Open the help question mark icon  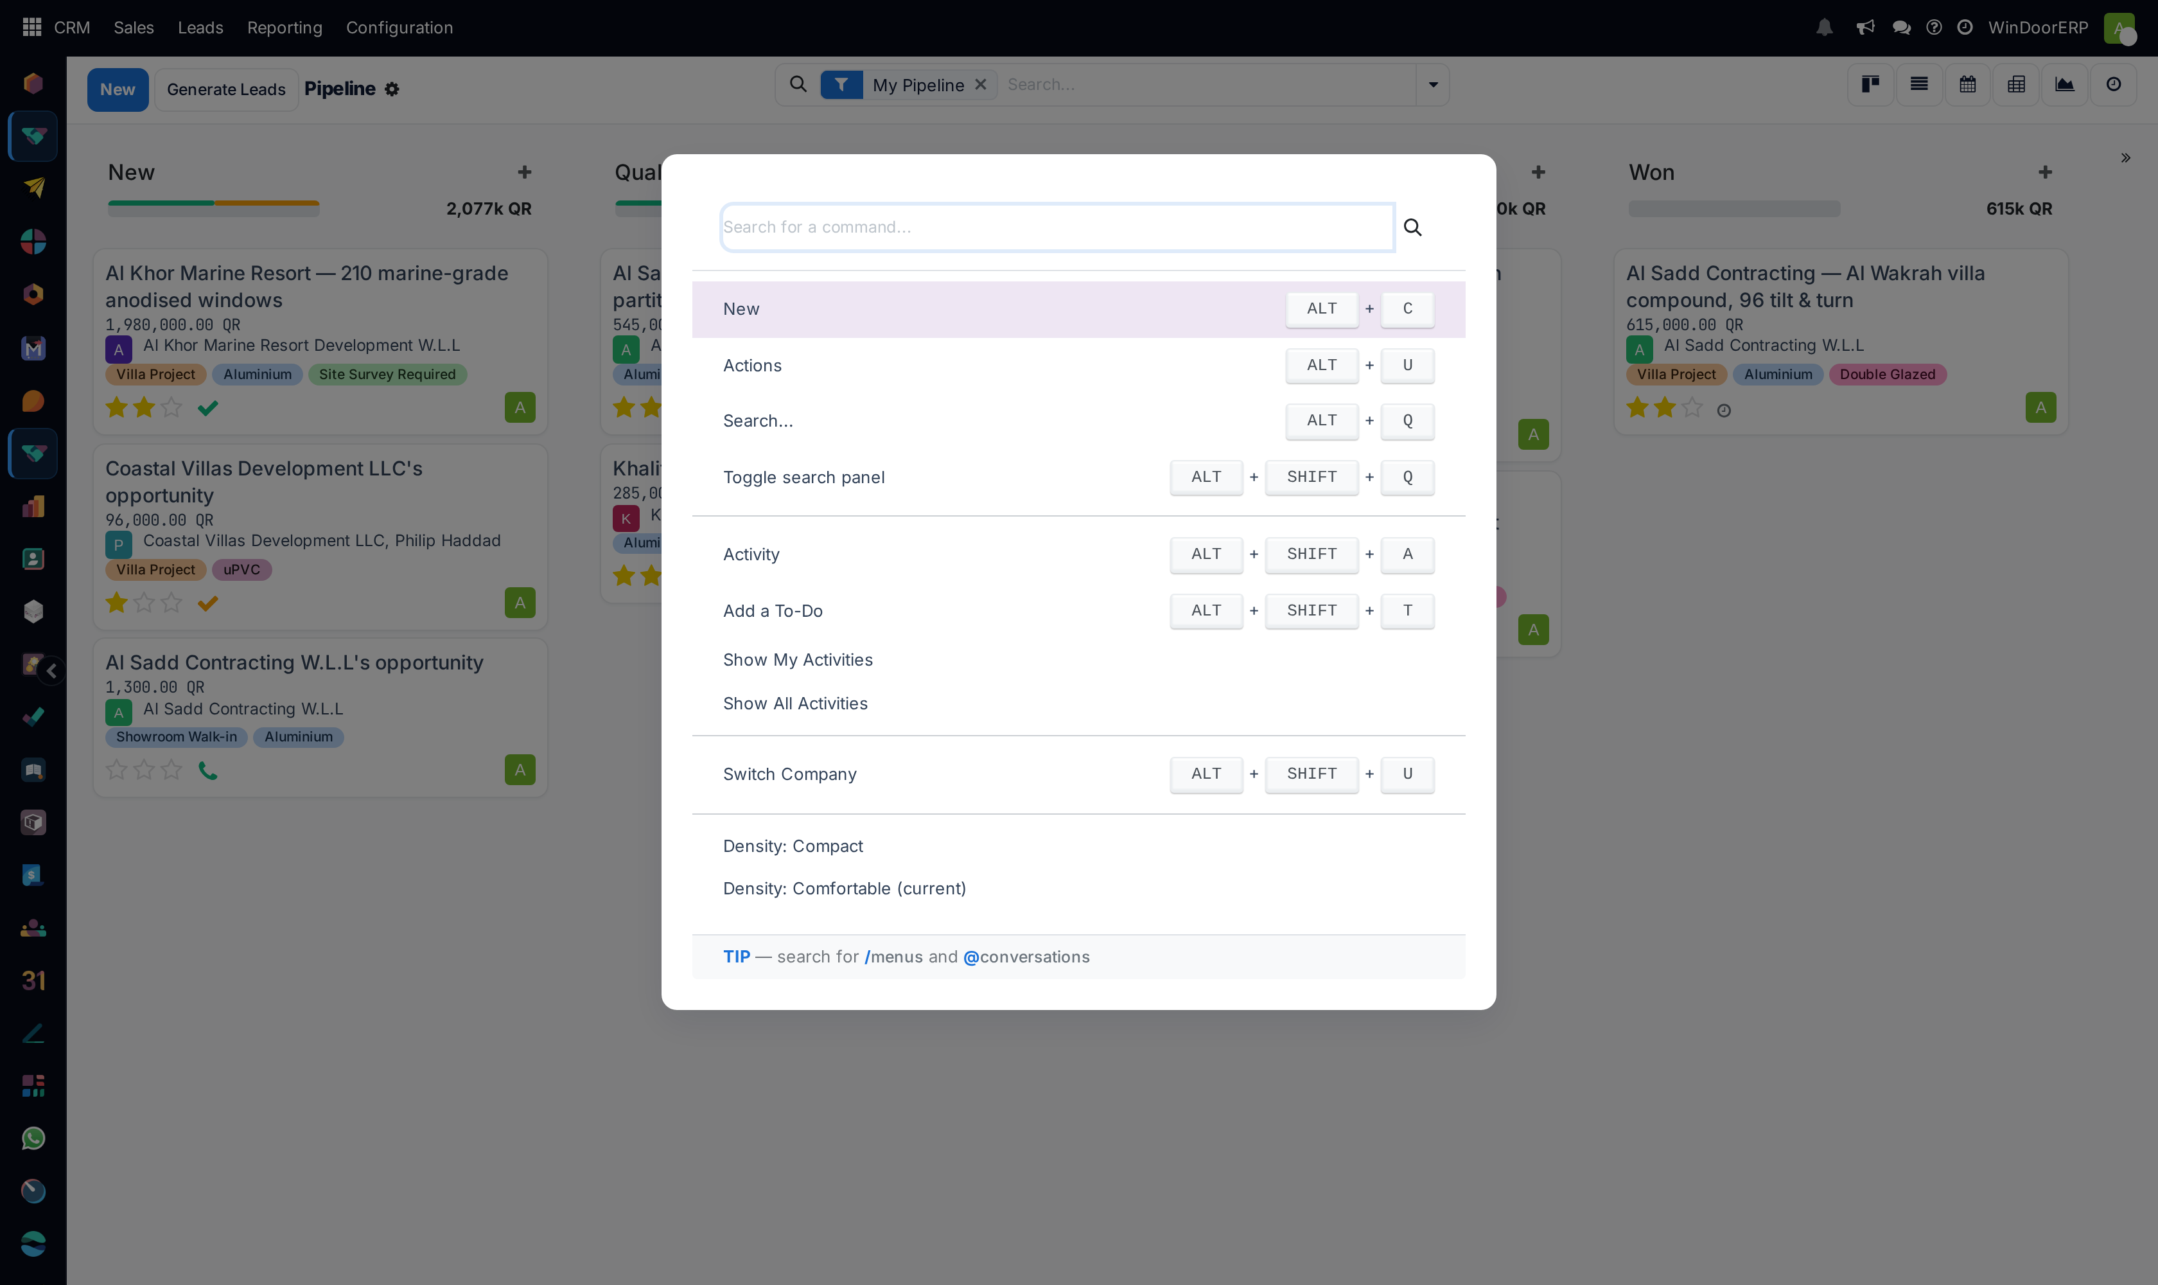pos(1934,28)
